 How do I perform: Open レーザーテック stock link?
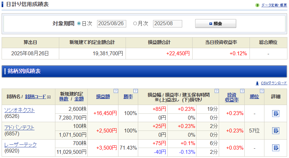pyautogui.click(x=20, y=144)
